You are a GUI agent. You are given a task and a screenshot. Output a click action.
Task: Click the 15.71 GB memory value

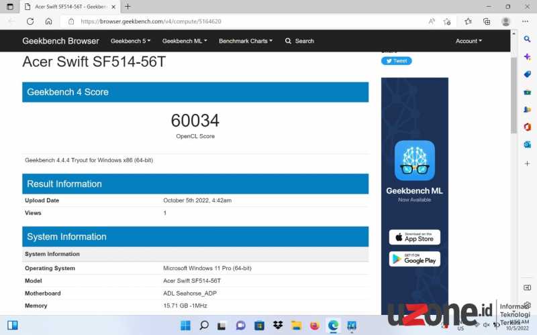[x=185, y=306]
